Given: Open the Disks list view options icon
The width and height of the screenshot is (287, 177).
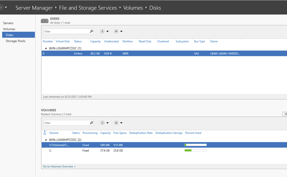Looking at the screenshot, I should tap(103, 31).
